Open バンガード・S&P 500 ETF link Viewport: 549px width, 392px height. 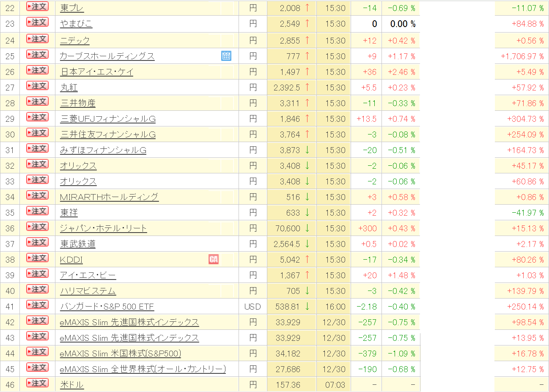[x=107, y=307]
